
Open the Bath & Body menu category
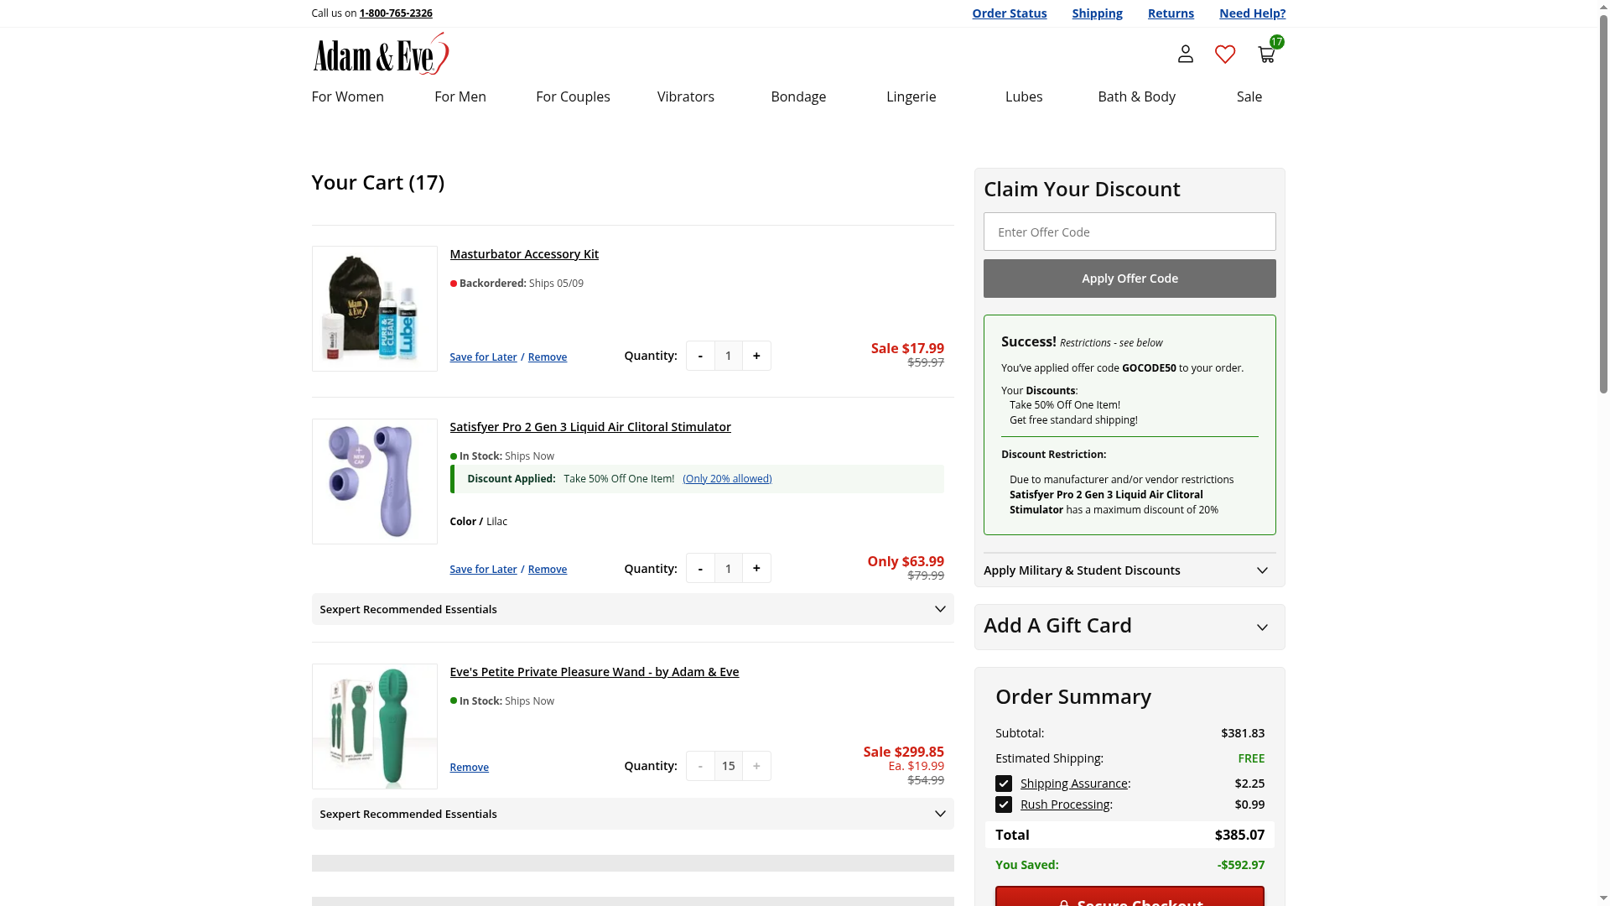(1136, 97)
